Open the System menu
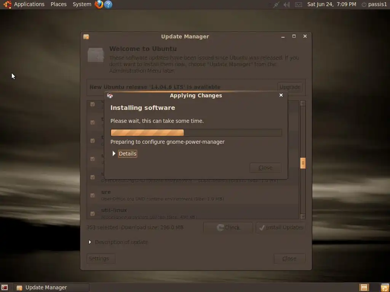Screen dimensions: 390x292 pos(82,4)
